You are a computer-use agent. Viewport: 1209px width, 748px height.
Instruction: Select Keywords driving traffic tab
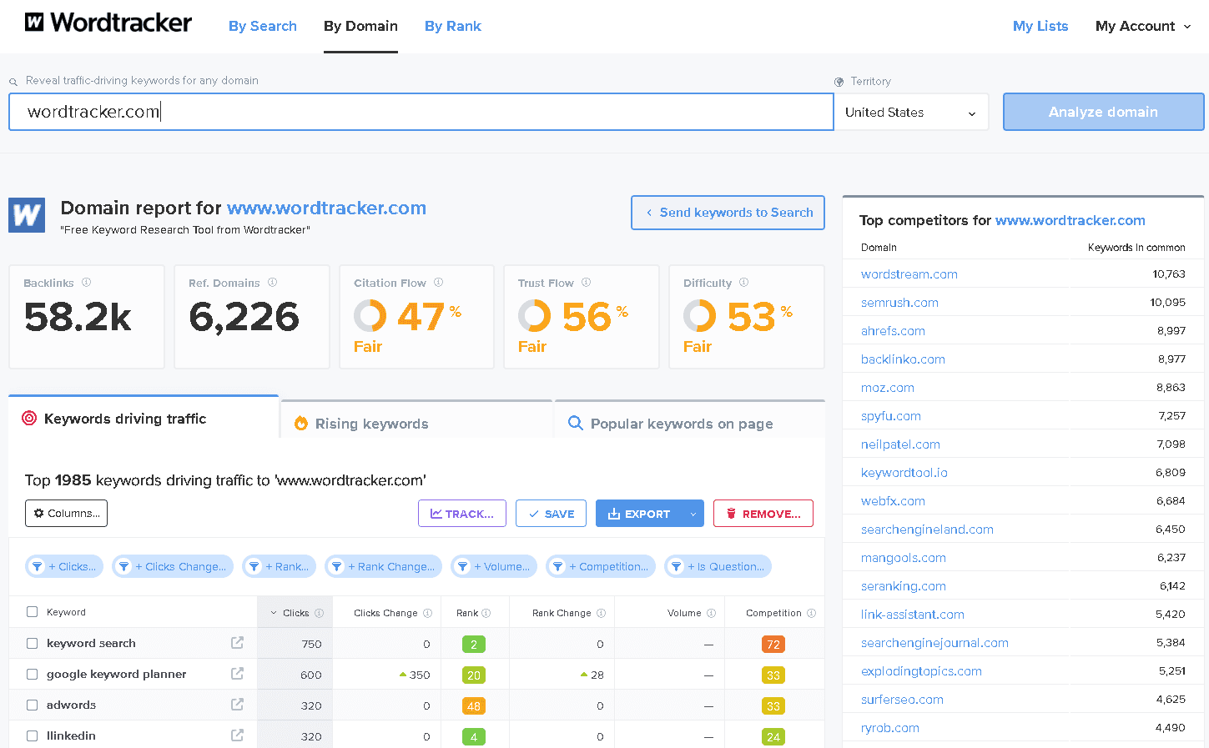(144, 418)
